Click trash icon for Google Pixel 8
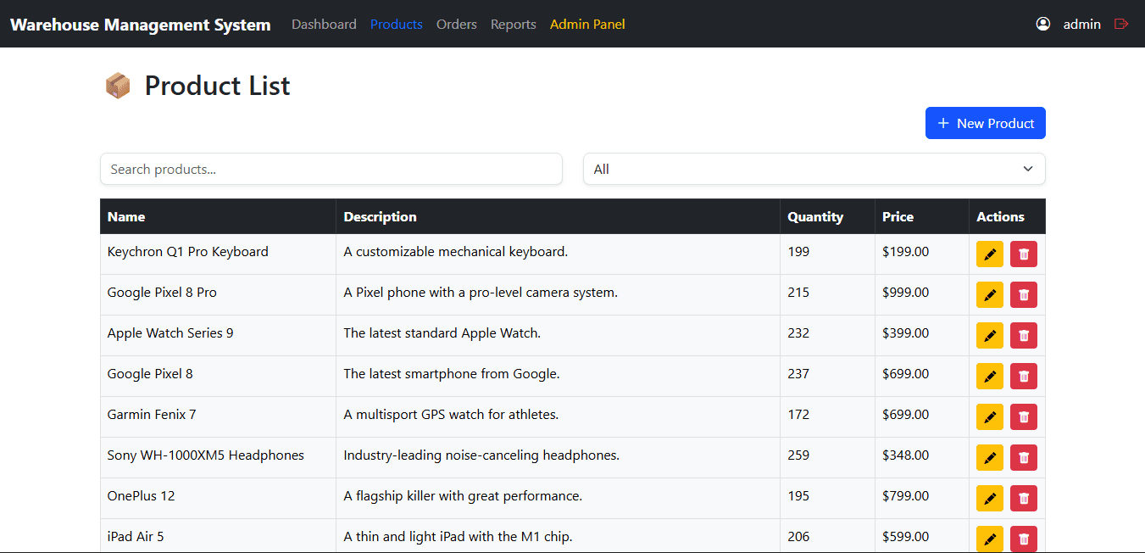Image resolution: width=1145 pixels, height=553 pixels. pyautogui.click(x=1023, y=376)
